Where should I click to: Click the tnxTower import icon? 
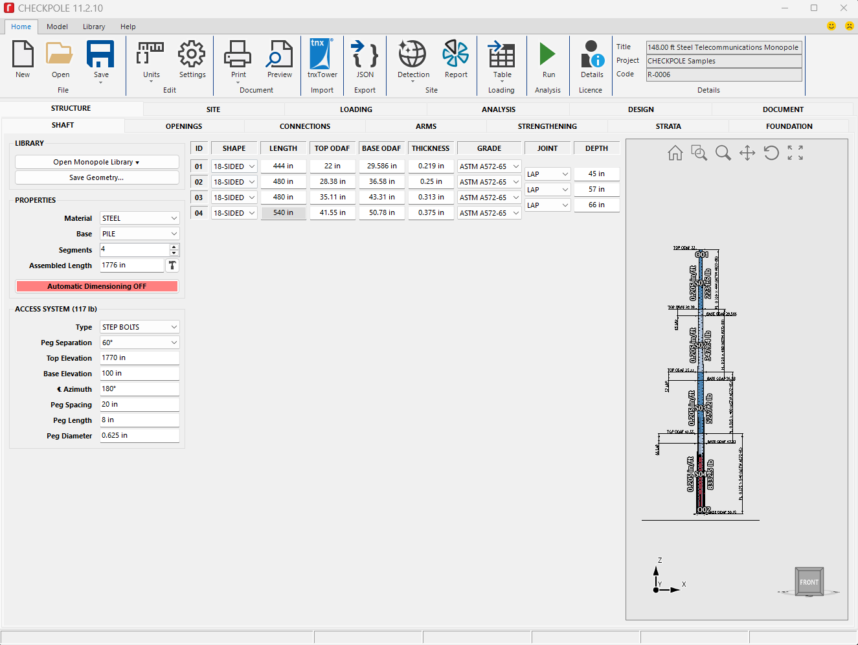pyautogui.click(x=322, y=54)
